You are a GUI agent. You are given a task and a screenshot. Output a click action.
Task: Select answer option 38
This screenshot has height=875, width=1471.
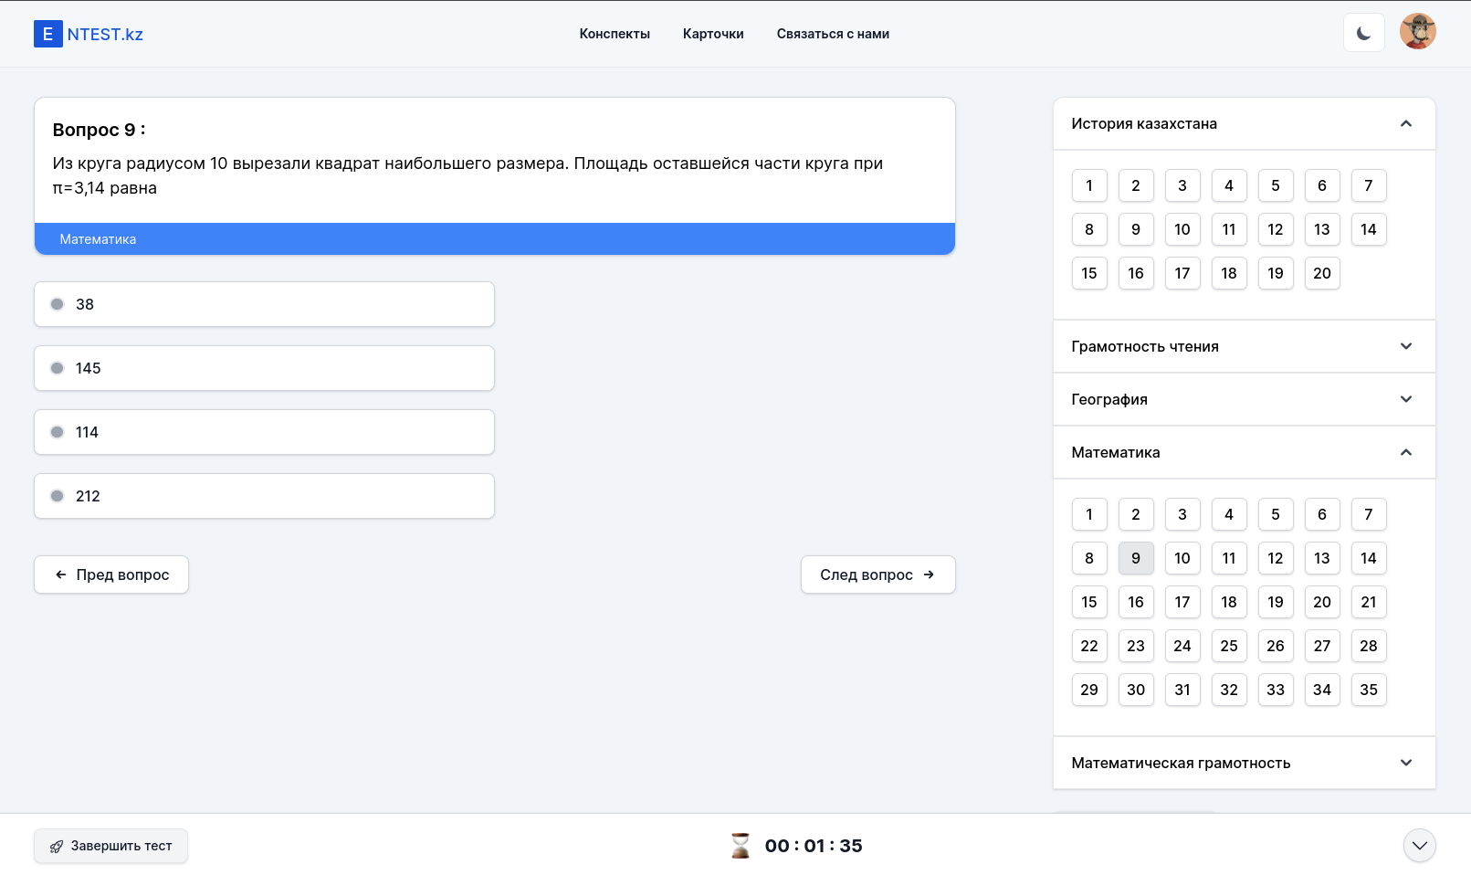(265, 304)
